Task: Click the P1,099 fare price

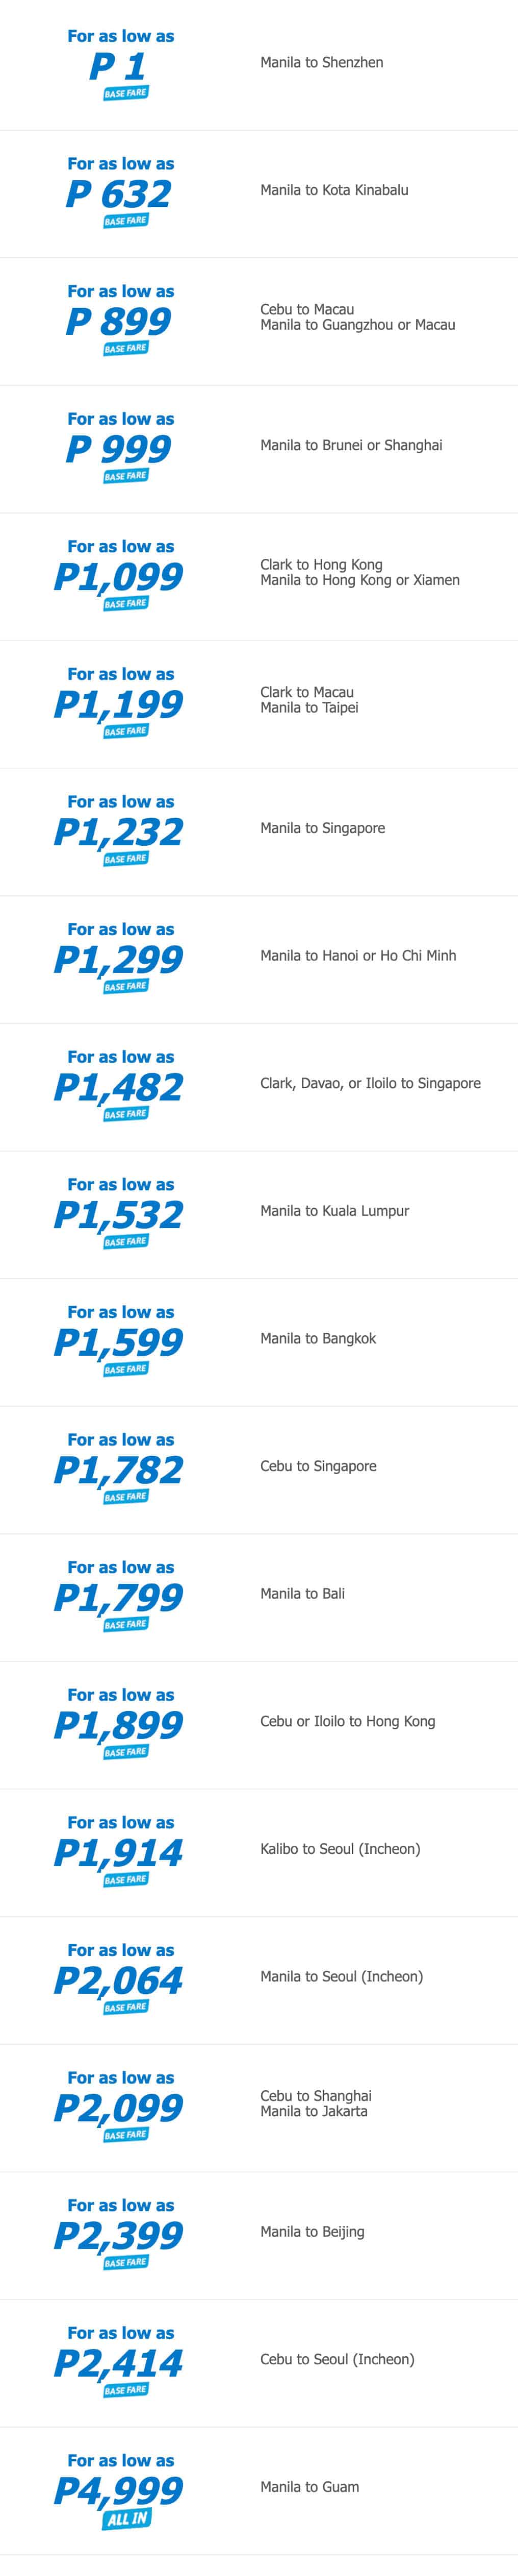Action: point(119,577)
